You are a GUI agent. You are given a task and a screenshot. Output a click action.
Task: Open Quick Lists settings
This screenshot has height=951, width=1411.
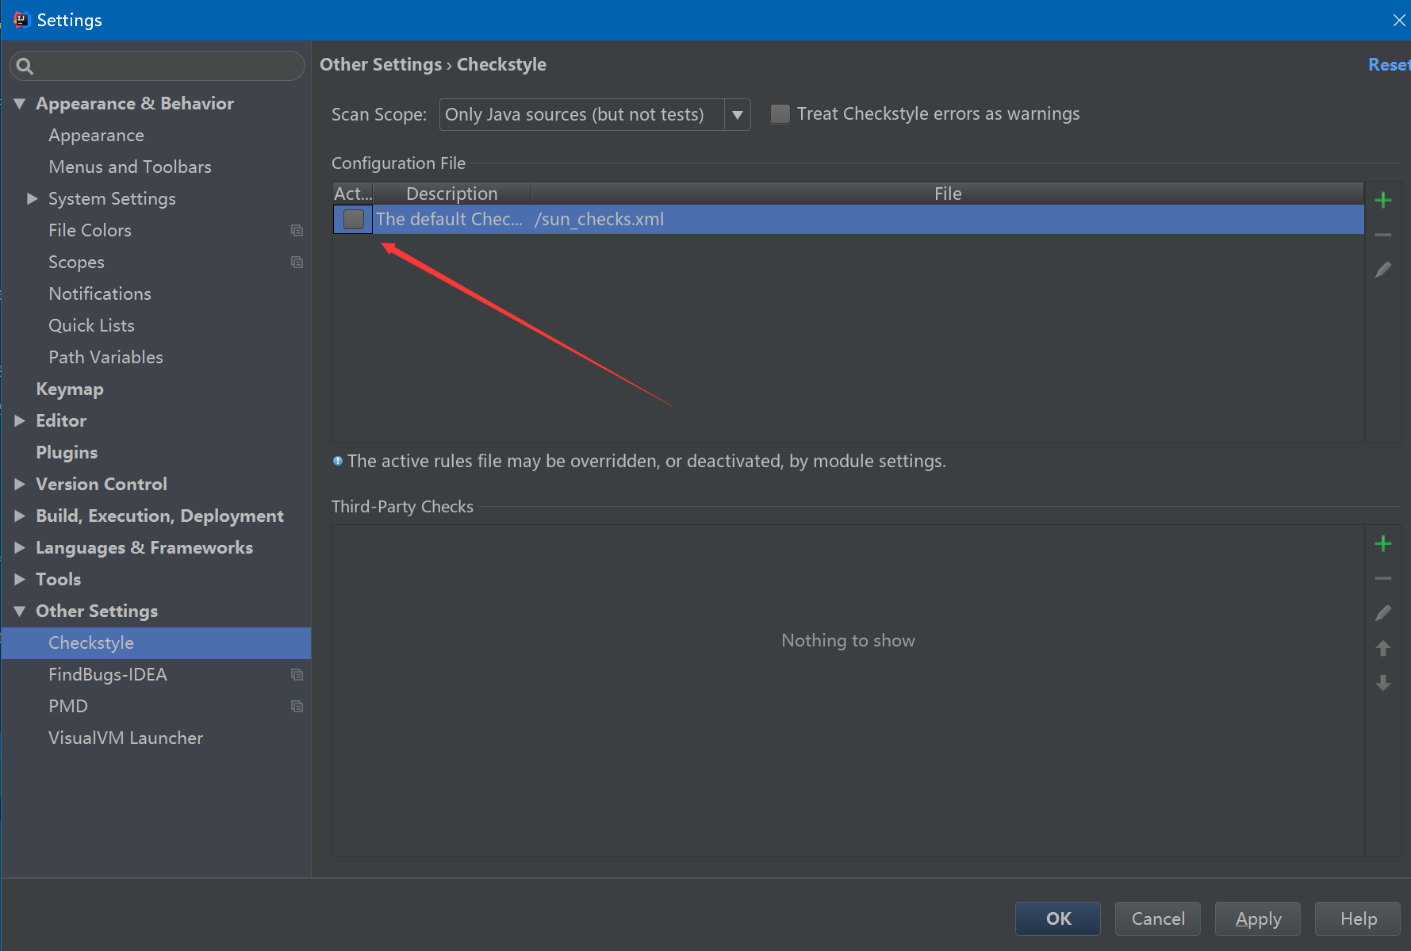tap(91, 325)
